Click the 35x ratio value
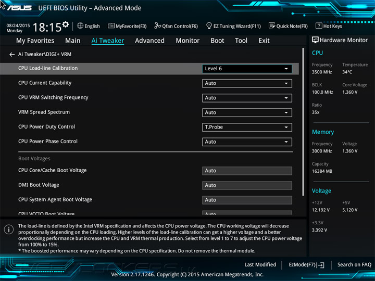The image size is (375, 281). pyautogui.click(x=316, y=112)
